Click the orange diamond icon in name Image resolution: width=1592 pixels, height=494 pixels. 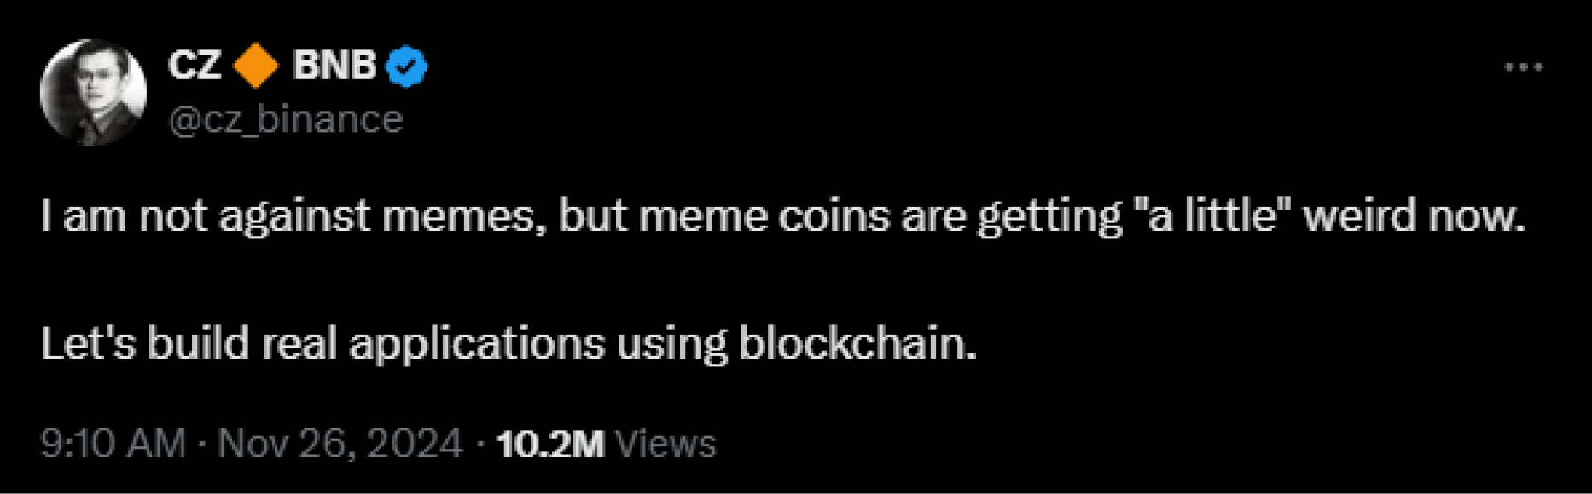[x=256, y=67]
